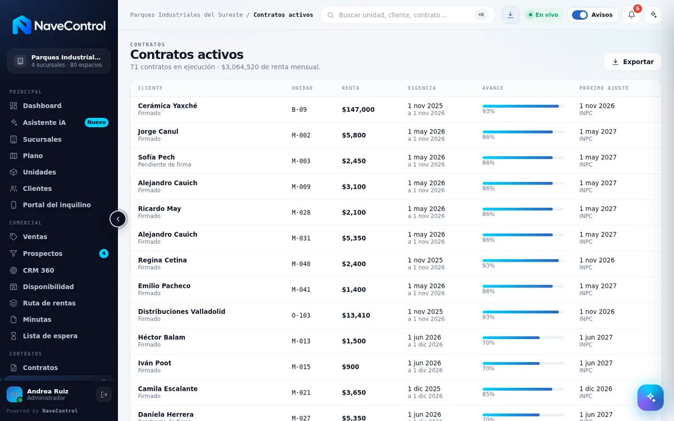Click the Lista de espera hourglass icon
Image resolution: width=674 pixels, height=421 pixels.
pos(14,336)
